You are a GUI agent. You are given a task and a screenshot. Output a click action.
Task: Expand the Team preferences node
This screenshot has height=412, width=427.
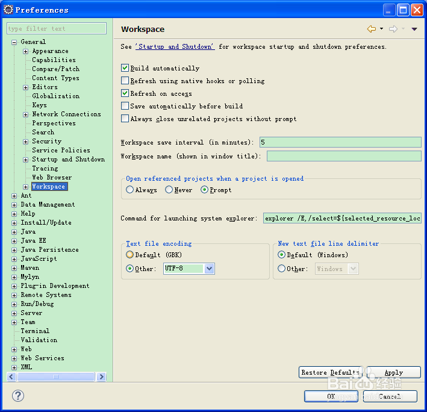(x=14, y=322)
